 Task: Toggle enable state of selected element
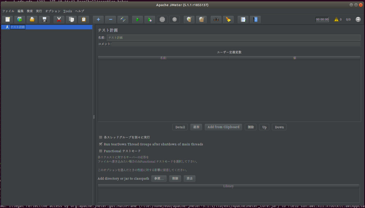tap(123, 19)
